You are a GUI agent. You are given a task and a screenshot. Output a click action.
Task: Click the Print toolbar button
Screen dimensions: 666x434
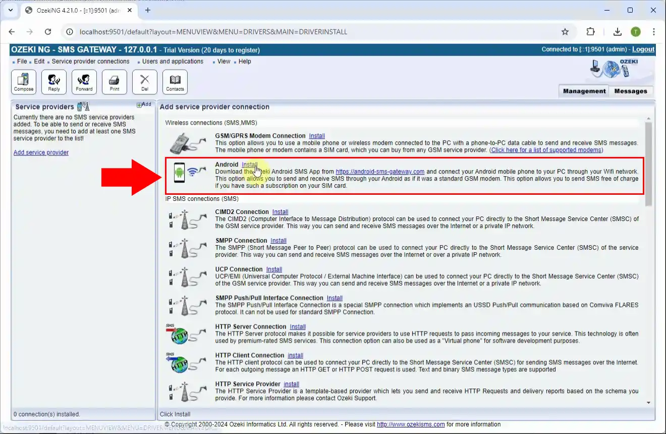pyautogui.click(x=115, y=82)
